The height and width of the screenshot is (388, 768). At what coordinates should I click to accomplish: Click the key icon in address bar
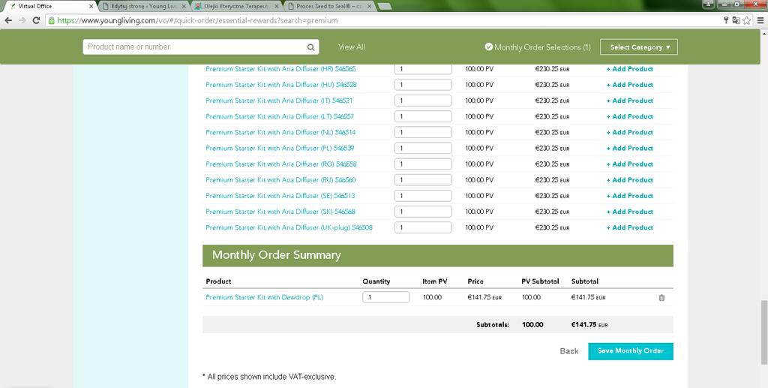pos(726,20)
